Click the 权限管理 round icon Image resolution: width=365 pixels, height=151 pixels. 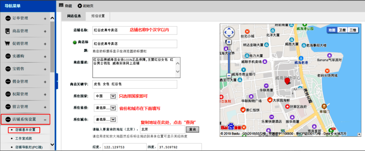pos(8,94)
